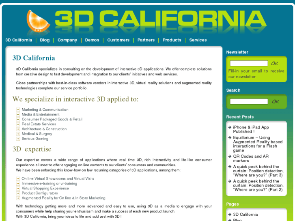Screen dimensions: 295x221
Task: Click bullet icon for Media & Entertainment
Action: [18, 114]
